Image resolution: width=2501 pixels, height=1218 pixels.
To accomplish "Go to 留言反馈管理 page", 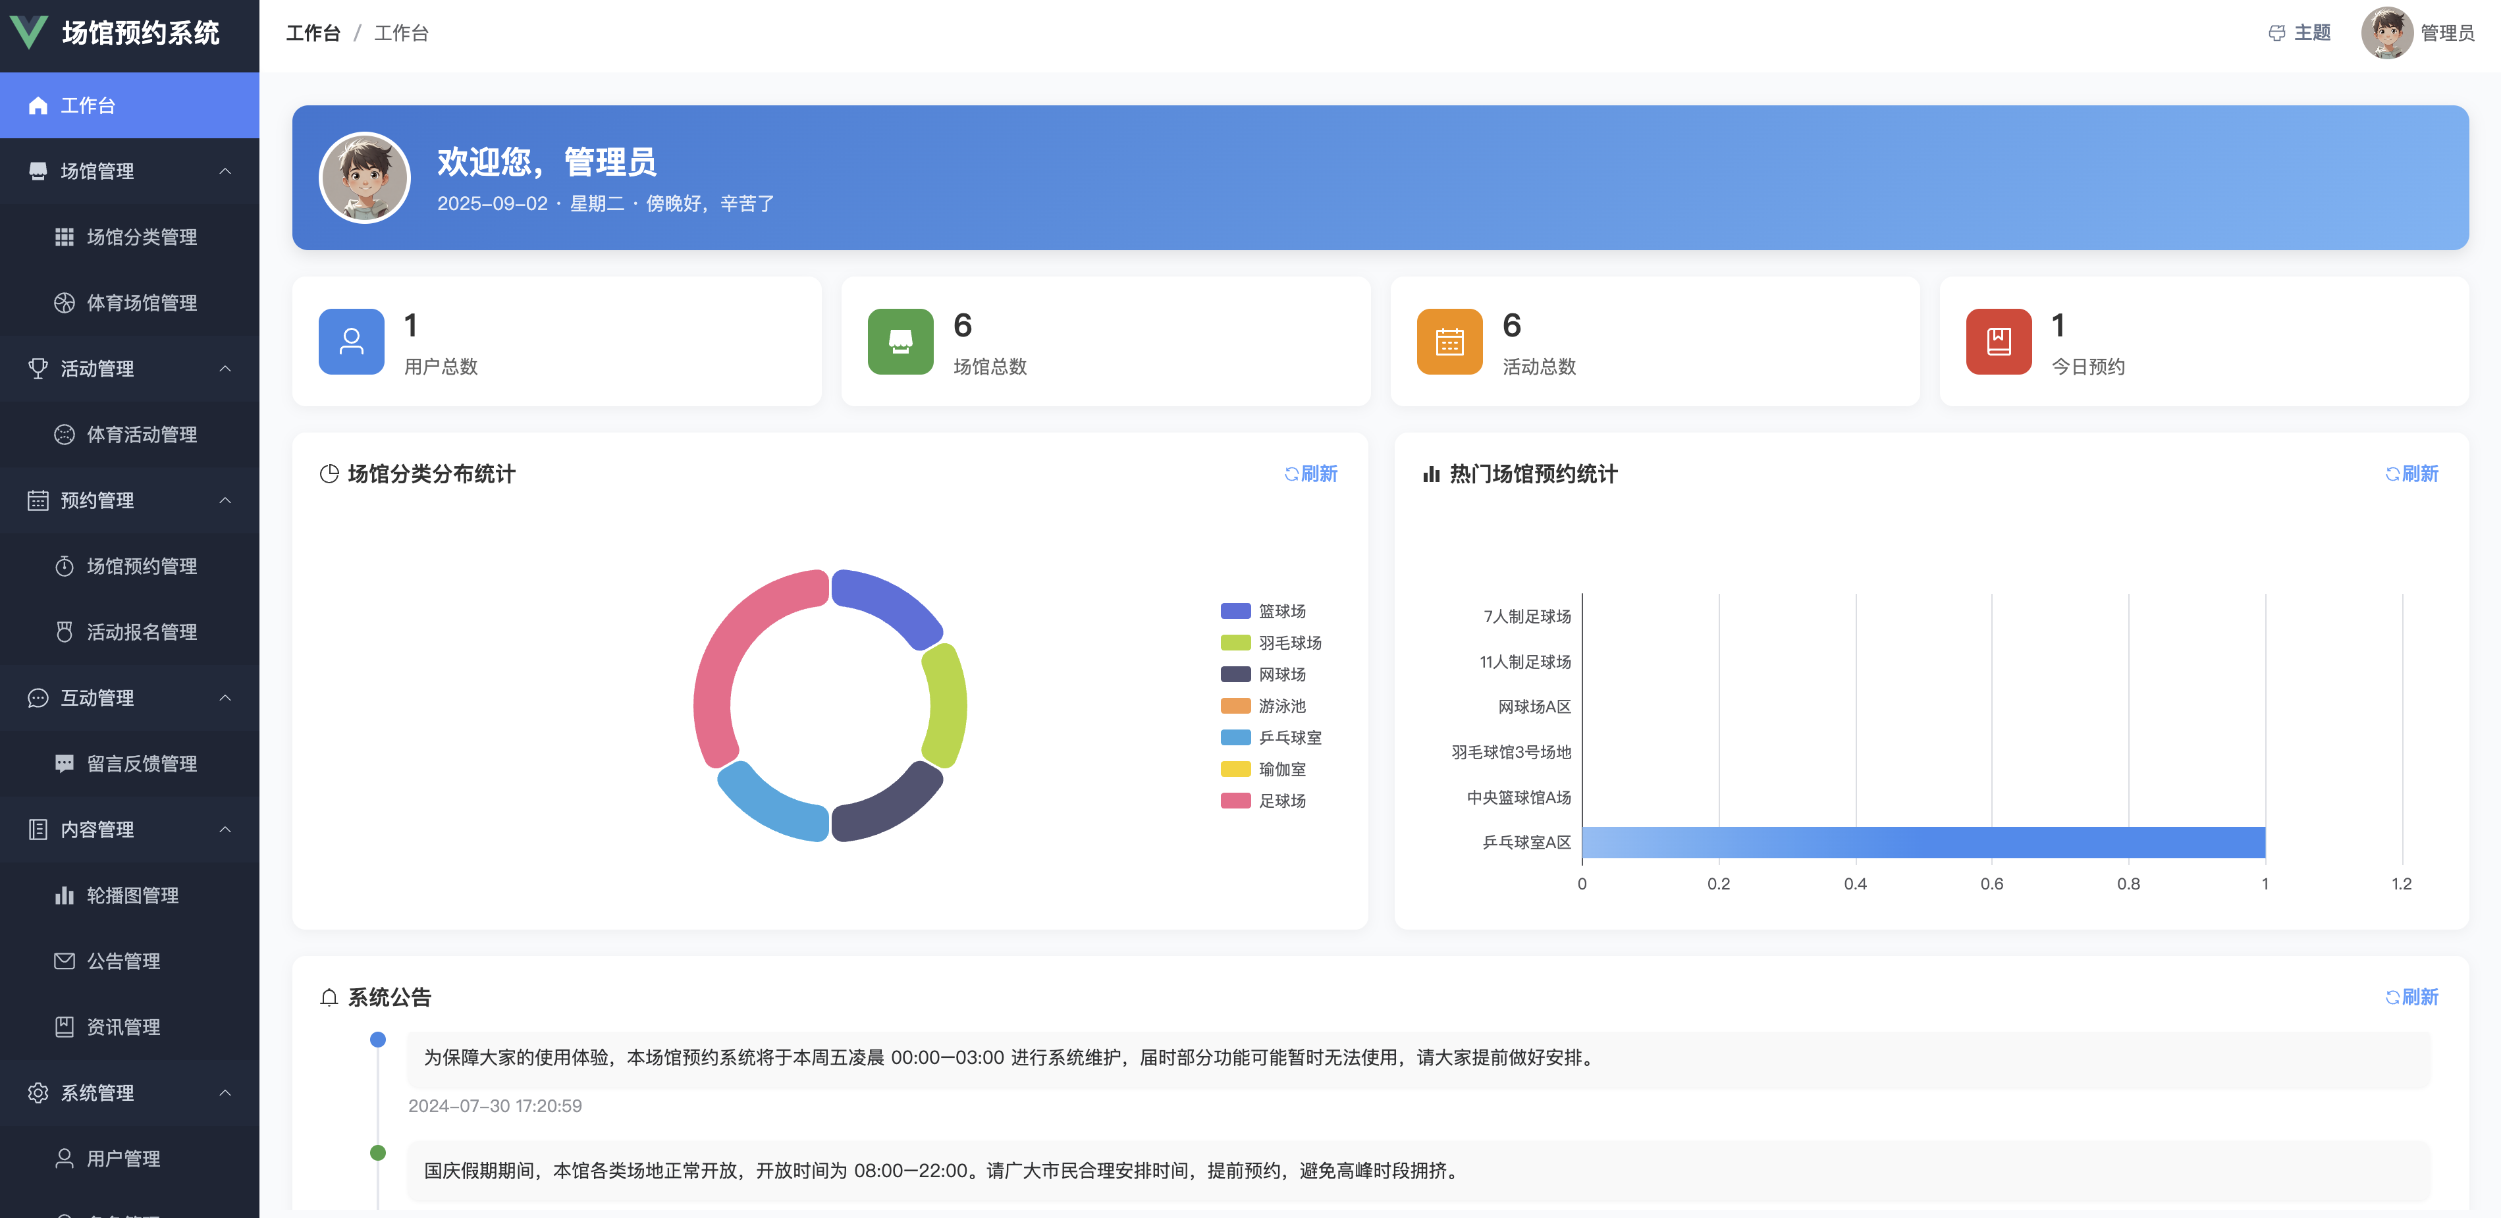I will (x=142, y=764).
